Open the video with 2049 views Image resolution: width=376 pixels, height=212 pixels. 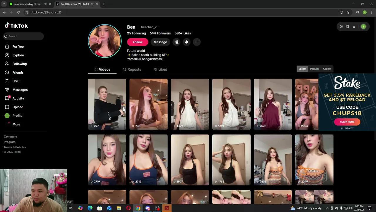tap(314, 160)
